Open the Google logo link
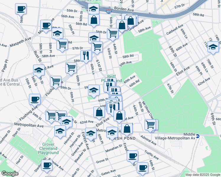 pyautogui.click(x=10, y=173)
